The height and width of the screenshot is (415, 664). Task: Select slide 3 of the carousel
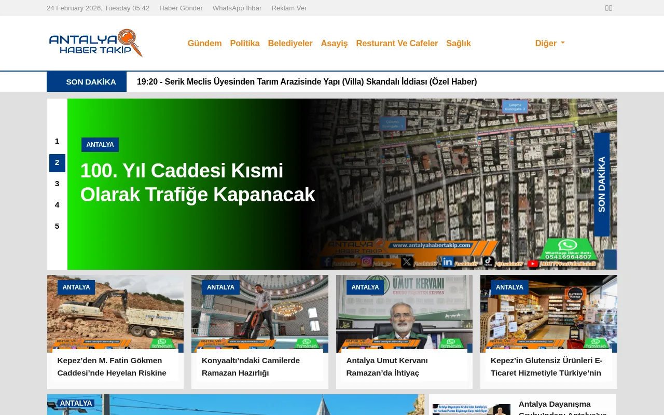57,184
